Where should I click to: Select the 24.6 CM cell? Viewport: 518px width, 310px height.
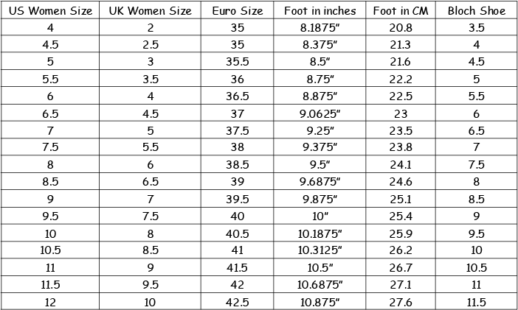tap(401, 181)
